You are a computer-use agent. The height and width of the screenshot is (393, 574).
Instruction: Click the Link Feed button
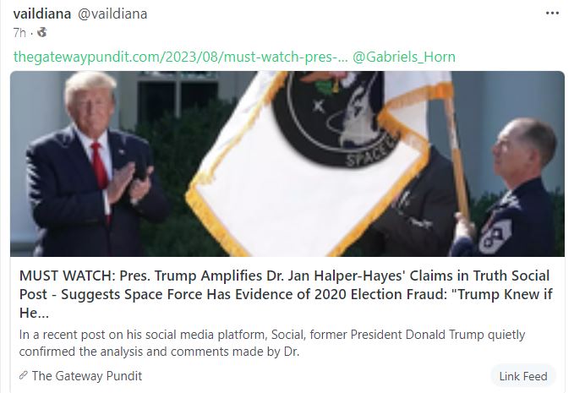(x=523, y=376)
